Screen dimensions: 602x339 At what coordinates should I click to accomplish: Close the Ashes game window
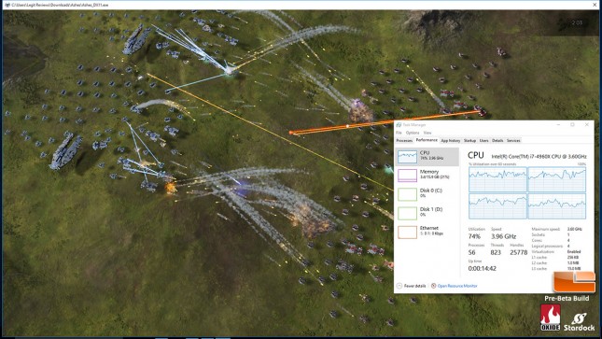pyautogui.click(x=595, y=5)
